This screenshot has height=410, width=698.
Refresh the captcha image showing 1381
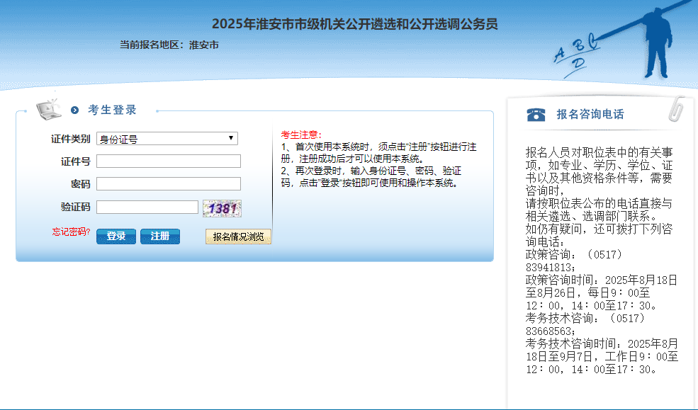point(222,208)
